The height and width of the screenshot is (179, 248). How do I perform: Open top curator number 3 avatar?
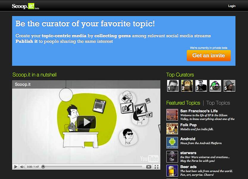pyautogui.click(x=201, y=86)
